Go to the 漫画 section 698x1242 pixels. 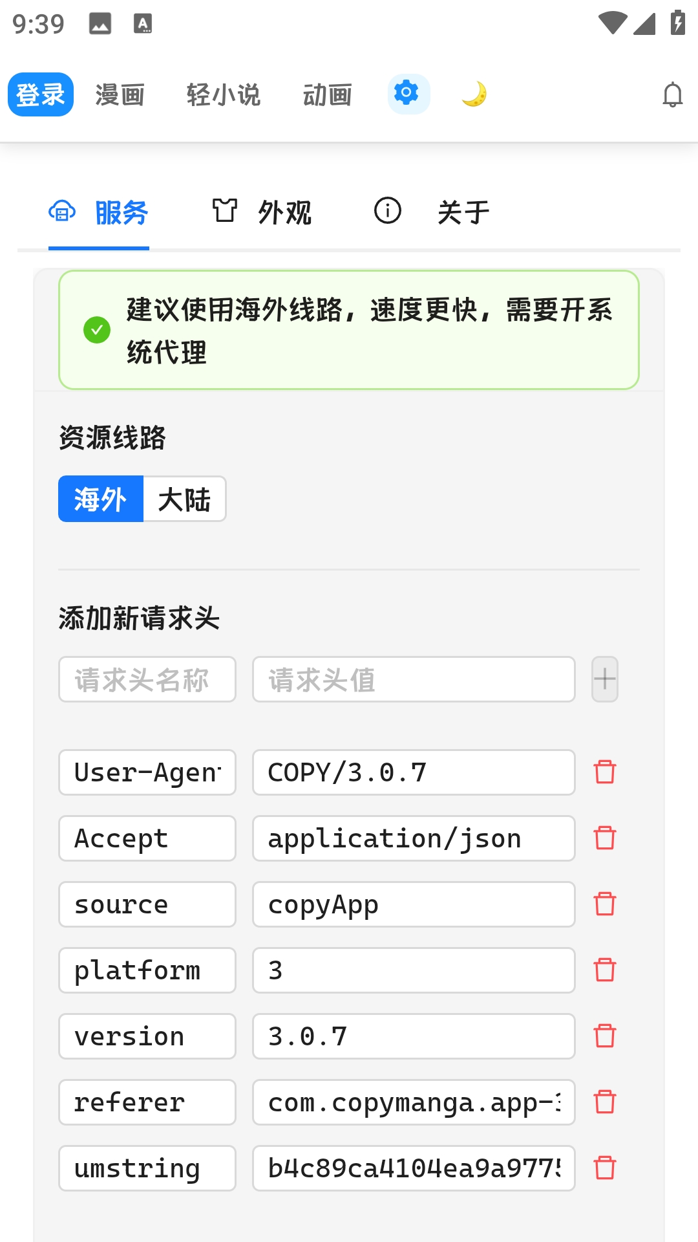[120, 95]
